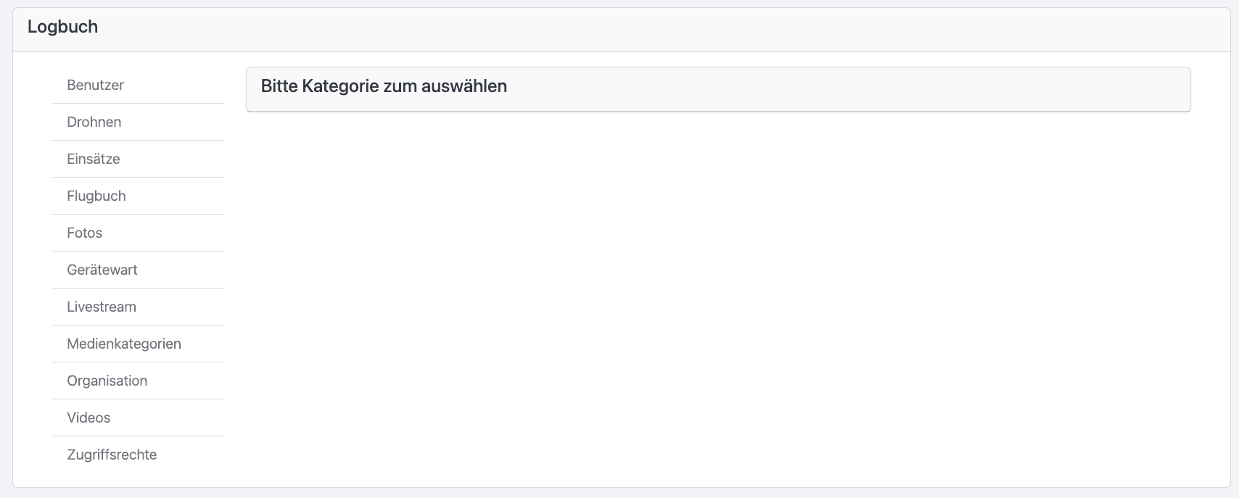Image resolution: width=1239 pixels, height=498 pixels.
Task: View photo logs via Fotos link
Action: [x=84, y=233]
